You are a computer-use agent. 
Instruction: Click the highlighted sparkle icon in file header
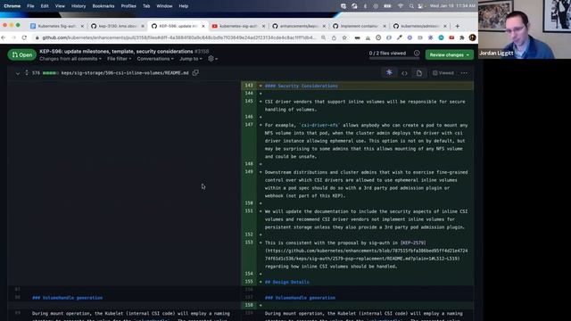(389, 73)
